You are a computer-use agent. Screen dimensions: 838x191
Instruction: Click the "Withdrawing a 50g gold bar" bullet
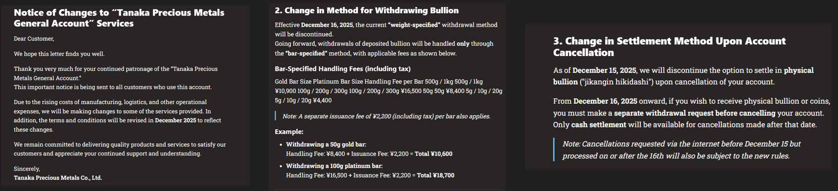click(326, 144)
